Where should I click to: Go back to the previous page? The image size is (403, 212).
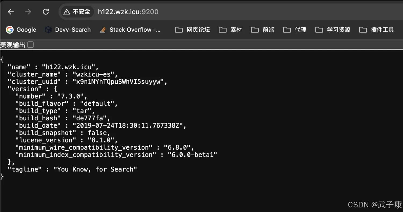pyautogui.click(x=11, y=12)
